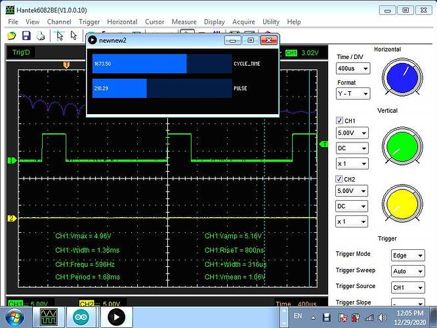The width and height of the screenshot is (437, 328).
Task: Click the green T trigger level marker
Action: click(x=323, y=144)
